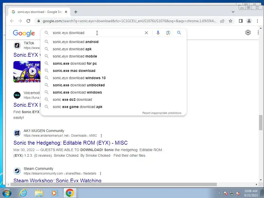Click the horizontal scrollbar thumb

[114, 185]
